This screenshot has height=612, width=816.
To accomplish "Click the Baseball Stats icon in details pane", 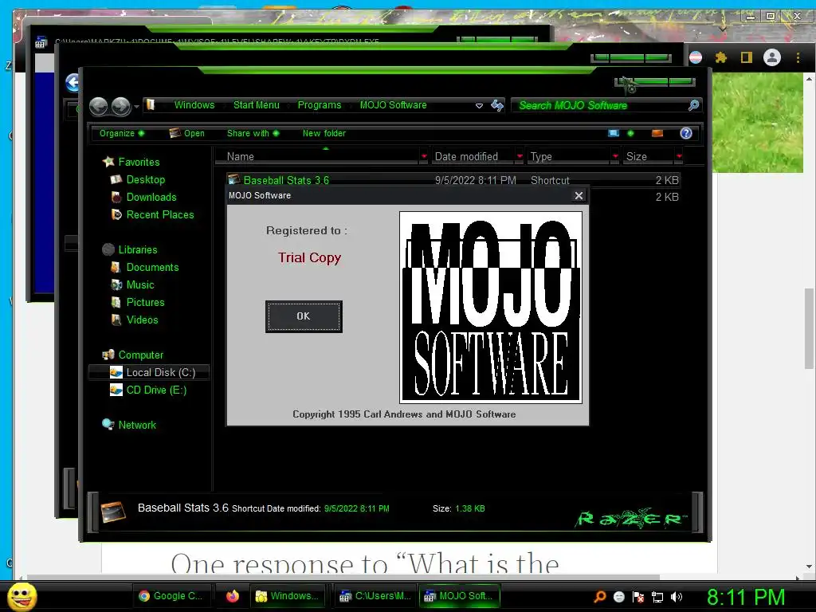I will [113, 512].
